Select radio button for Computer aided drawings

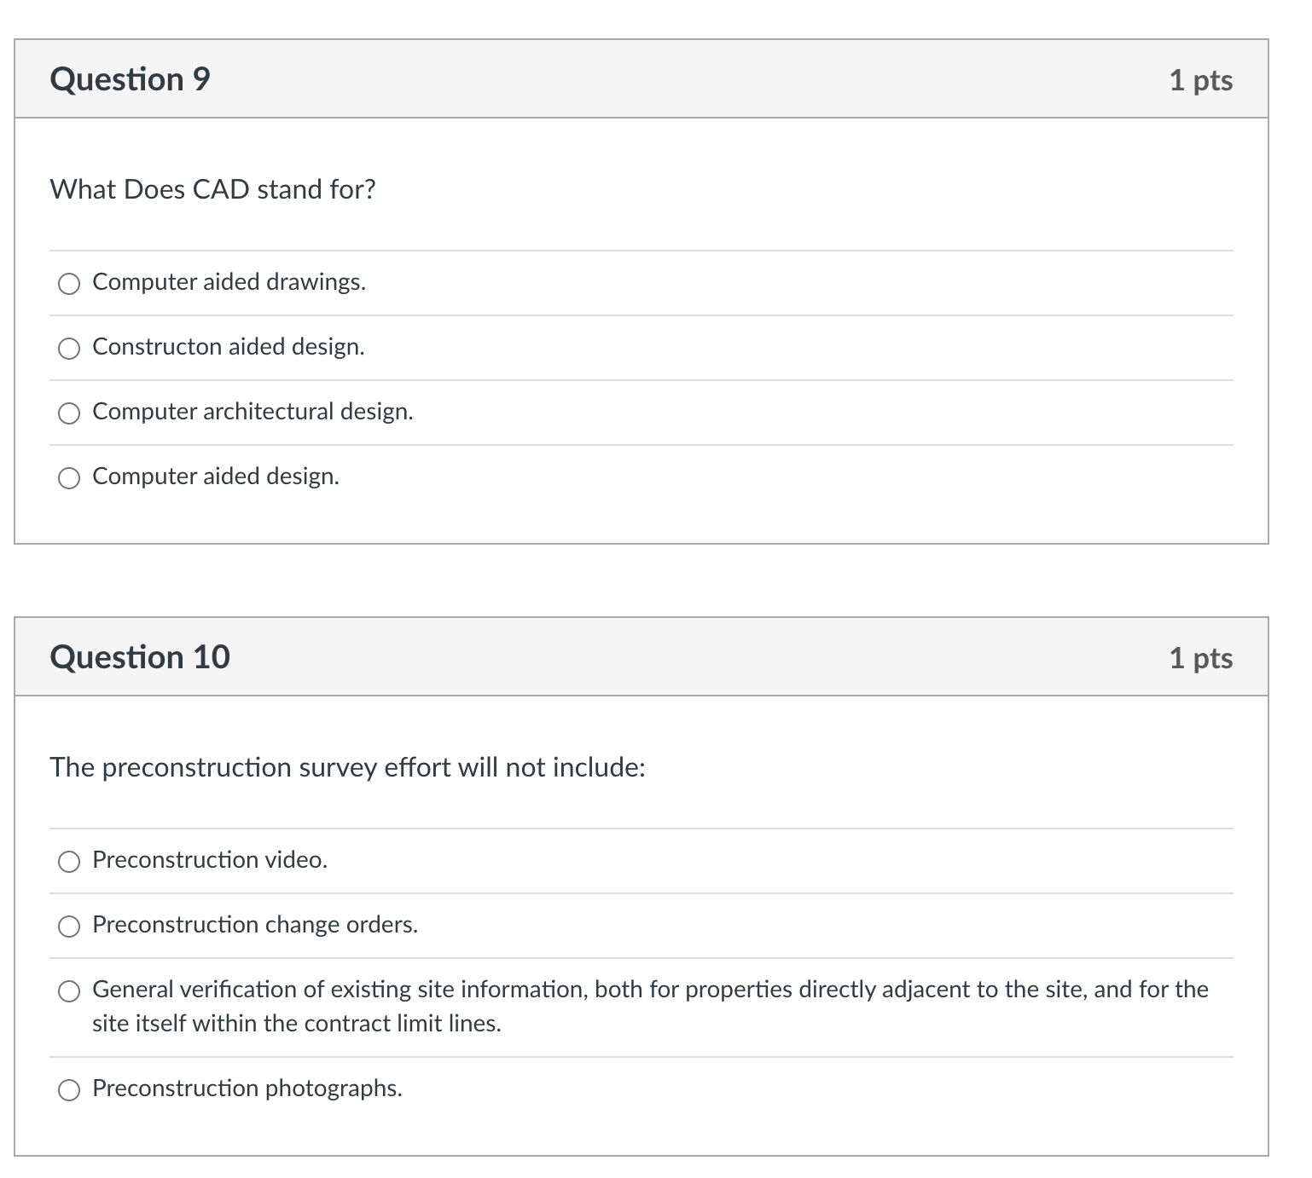[x=69, y=284]
